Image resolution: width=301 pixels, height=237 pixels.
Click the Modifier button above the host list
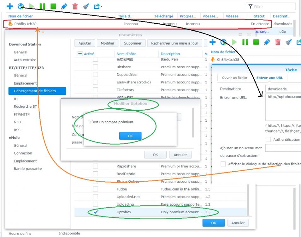[108, 43]
